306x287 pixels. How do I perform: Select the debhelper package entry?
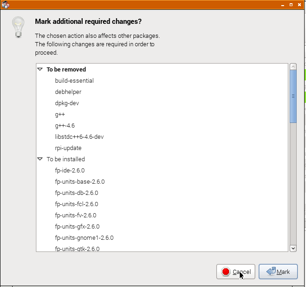coord(68,92)
